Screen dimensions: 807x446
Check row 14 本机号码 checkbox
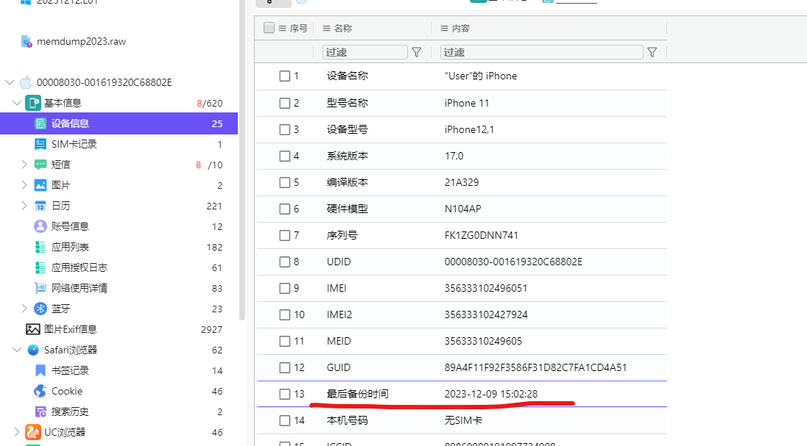coord(285,420)
